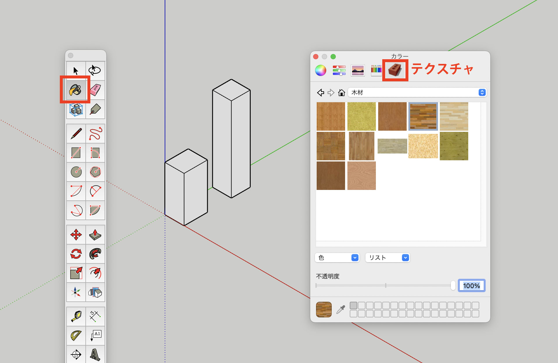The height and width of the screenshot is (363, 558).
Task: Click the 100% opacity input field
Action: pos(471,286)
